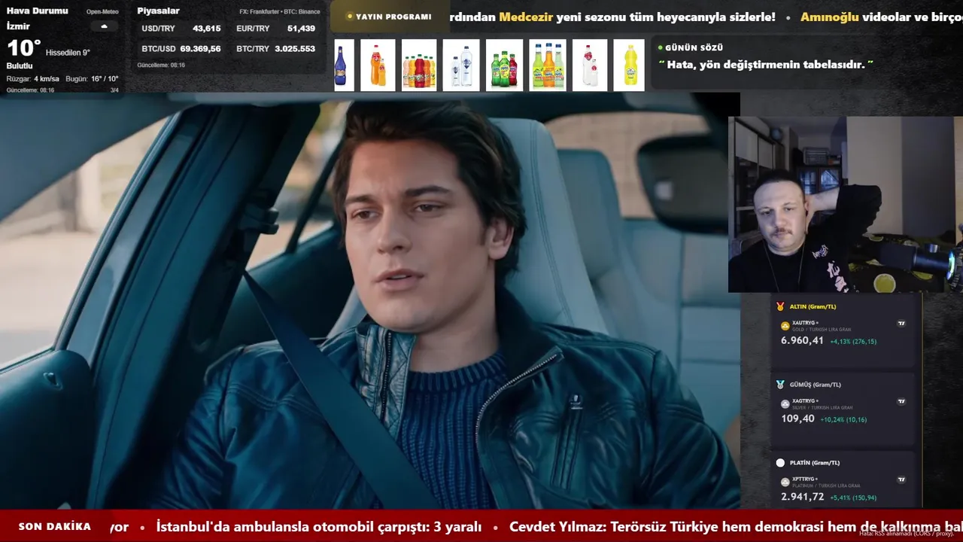Screen dimensions: 963x542
Task: Select the single yellow bottle image
Action: (x=629, y=65)
